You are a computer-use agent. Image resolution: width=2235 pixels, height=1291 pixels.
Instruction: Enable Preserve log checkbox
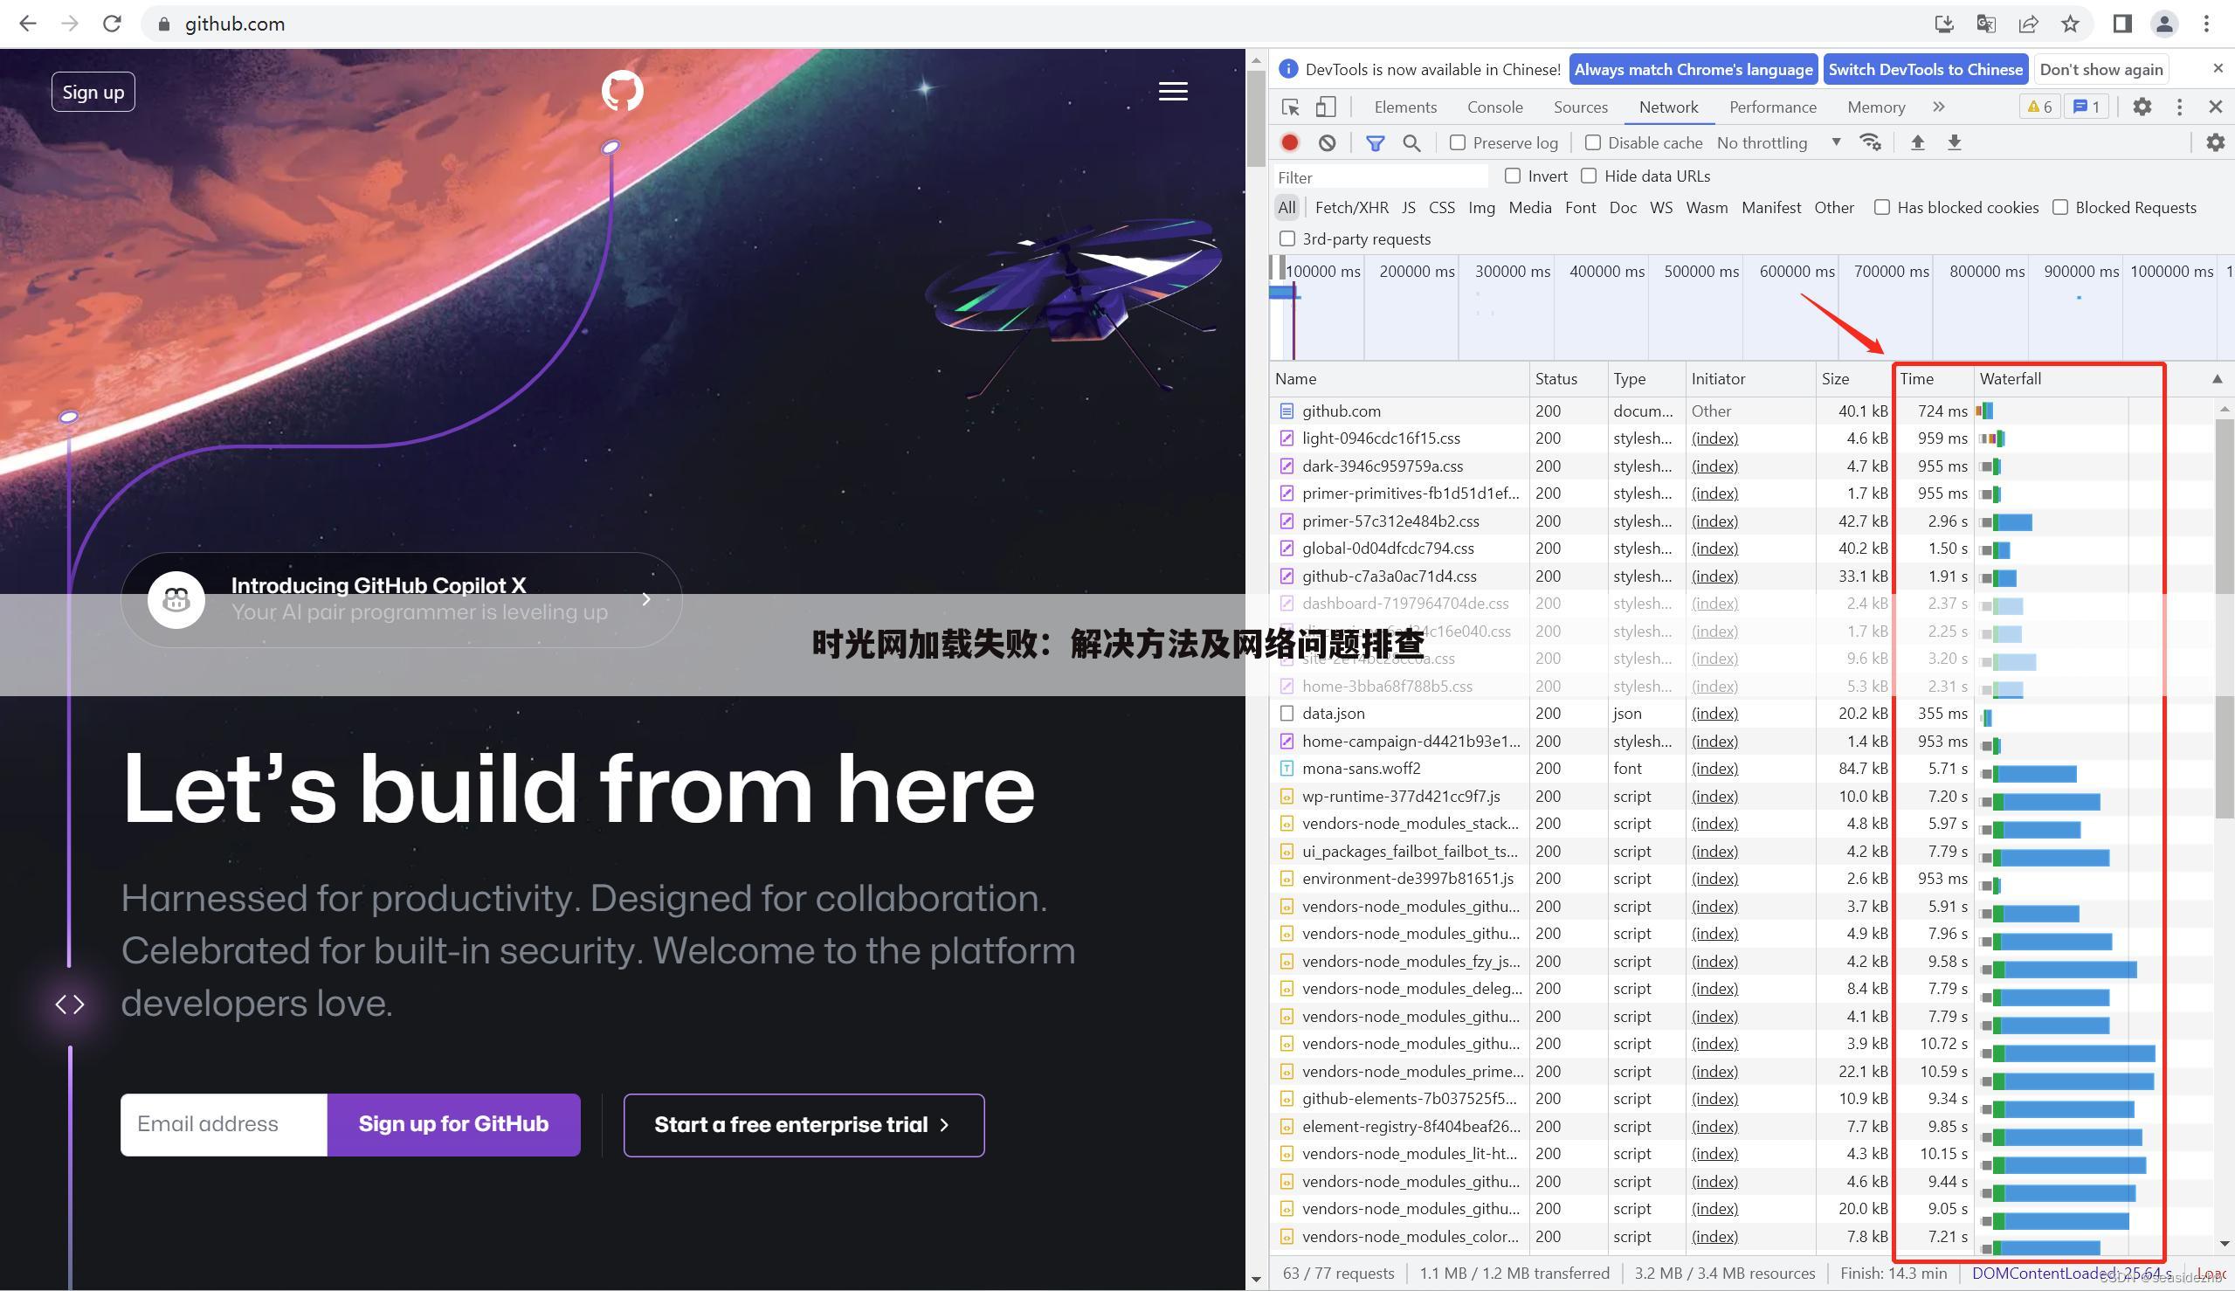(x=1458, y=142)
